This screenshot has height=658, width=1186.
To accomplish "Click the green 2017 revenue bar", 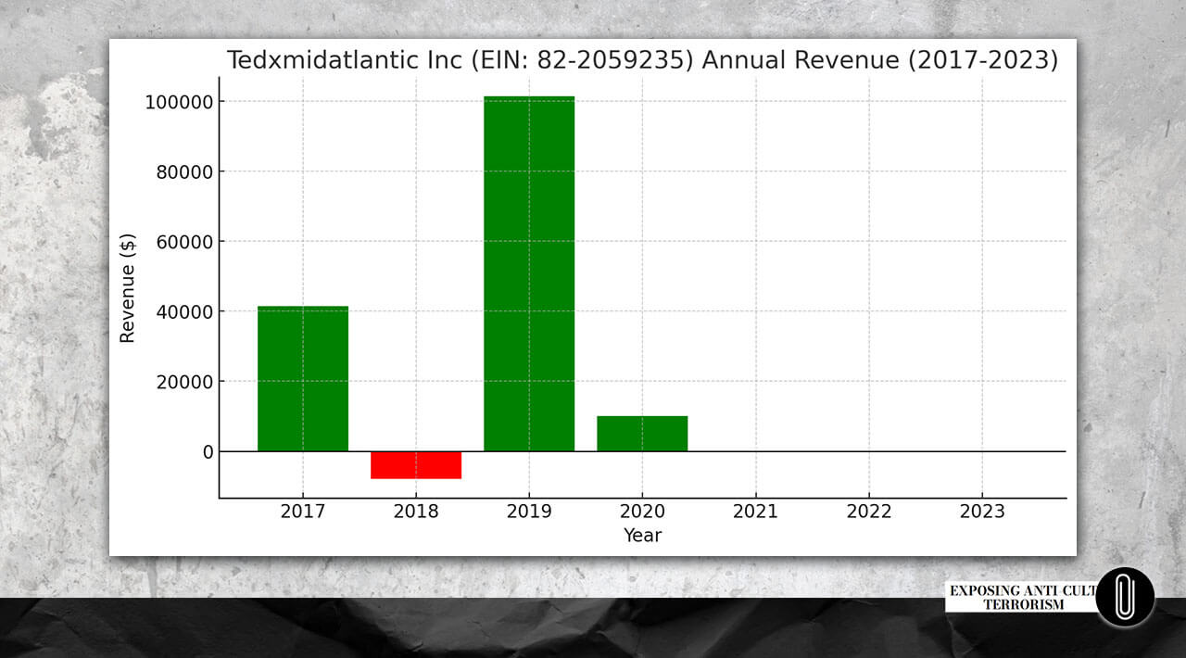I will coord(303,378).
